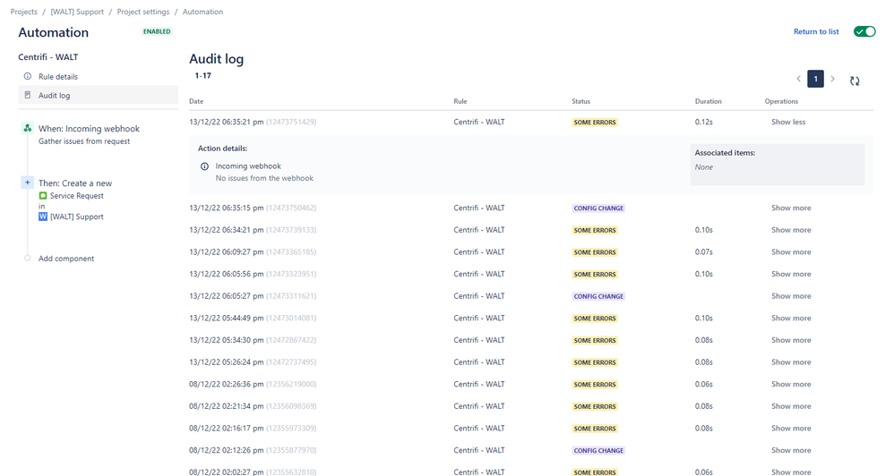Click date 13/12/22 06:35:21 pm
The height and width of the screenshot is (476, 894).
click(x=227, y=122)
